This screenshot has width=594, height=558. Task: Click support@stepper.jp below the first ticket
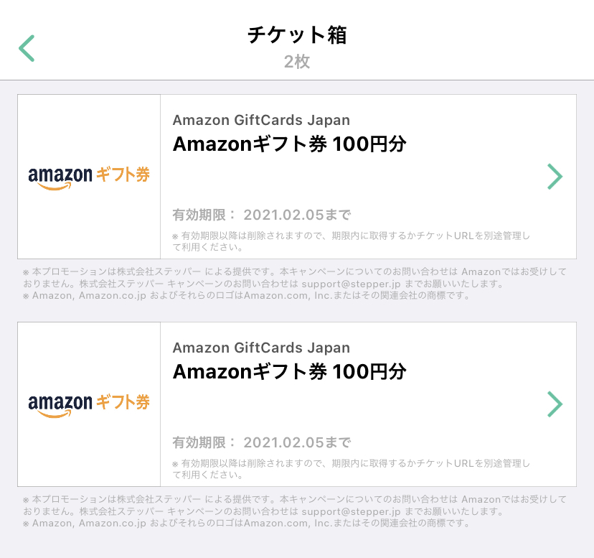click(x=344, y=284)
